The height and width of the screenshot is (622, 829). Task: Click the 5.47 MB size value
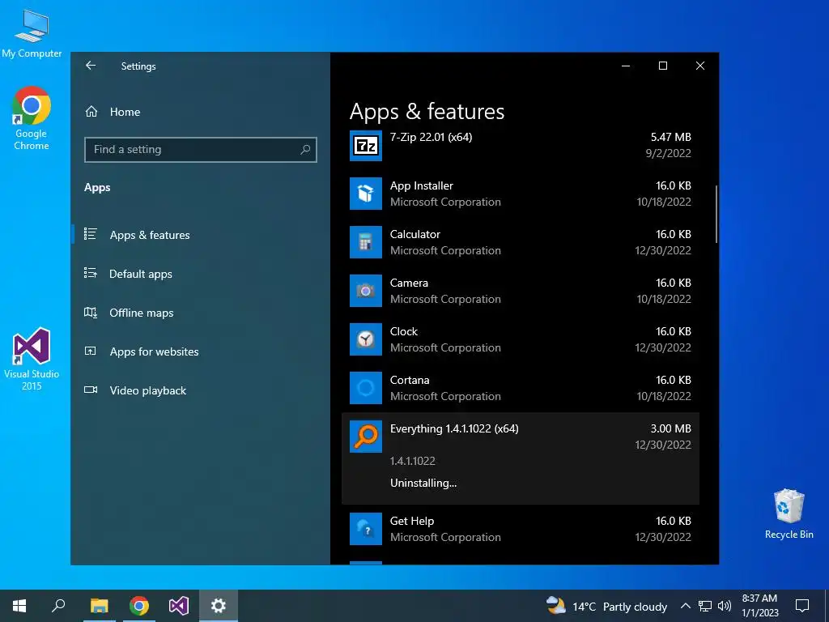pyautogui.click(x=671, y=137)
